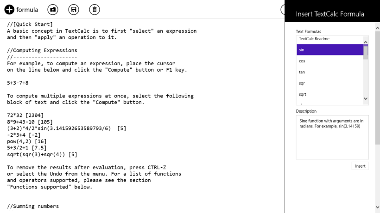This screenshot has width=380, height=213.
Task: Click the Insert button
Action: point(360,166)
